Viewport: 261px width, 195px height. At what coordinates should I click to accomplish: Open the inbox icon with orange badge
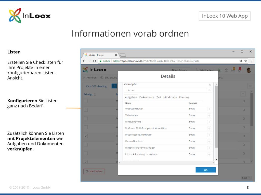233,70
